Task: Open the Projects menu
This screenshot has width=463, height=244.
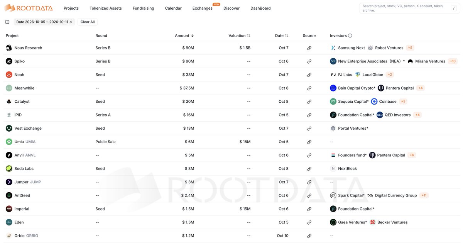Action: pyautogui.click(x=71, y=8)
